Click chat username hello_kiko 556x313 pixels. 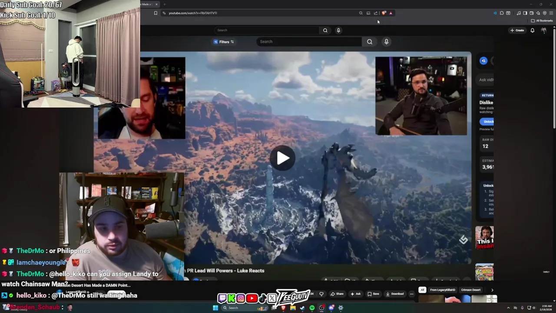tap(31, 295)
